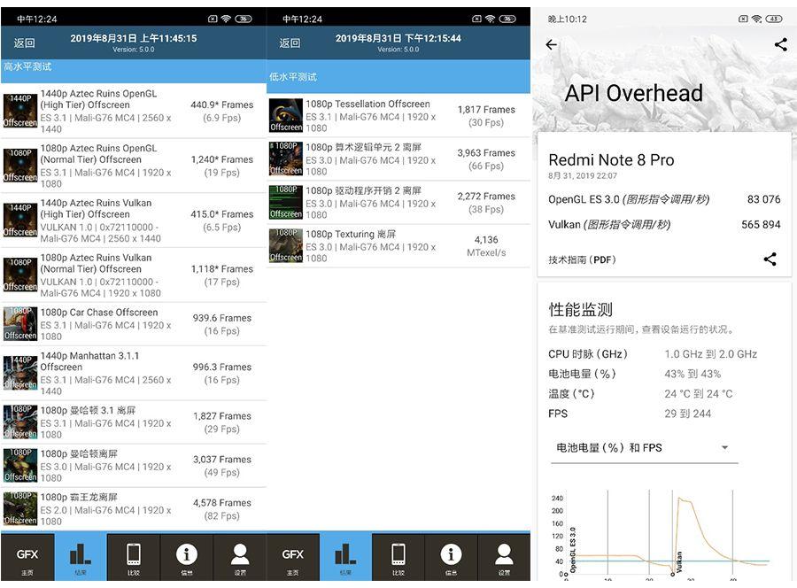Image resolution: width=797 pixels, height=588 pixels.
Task: Tap the 信息 info icon on middle toolbar
Action: (x=452, y=556)
